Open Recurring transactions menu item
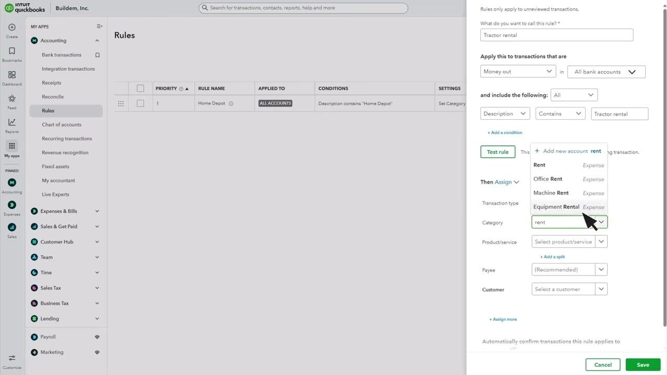667x375 pixels. click(x=67, y=139)
